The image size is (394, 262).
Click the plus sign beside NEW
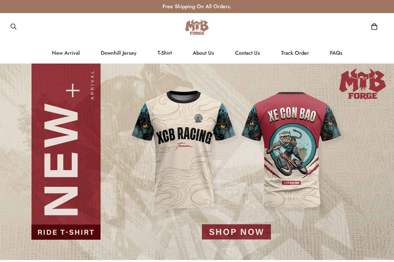click(73, 90)
